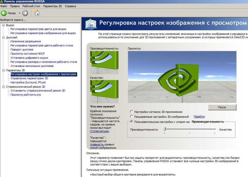Open the Home icon in the toolbar

click(37, 13)
